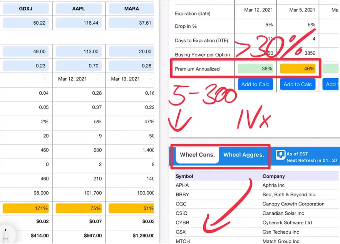Click the $0.02 value under GDXJ
The width and height of the screenshot is (340, 244).
point(42,221)
